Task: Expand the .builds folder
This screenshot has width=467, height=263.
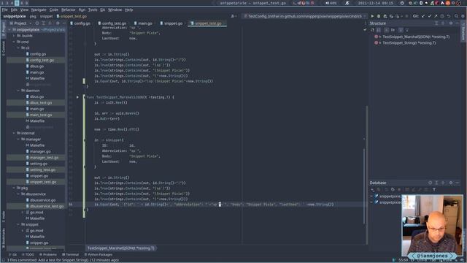Action: 14,36
